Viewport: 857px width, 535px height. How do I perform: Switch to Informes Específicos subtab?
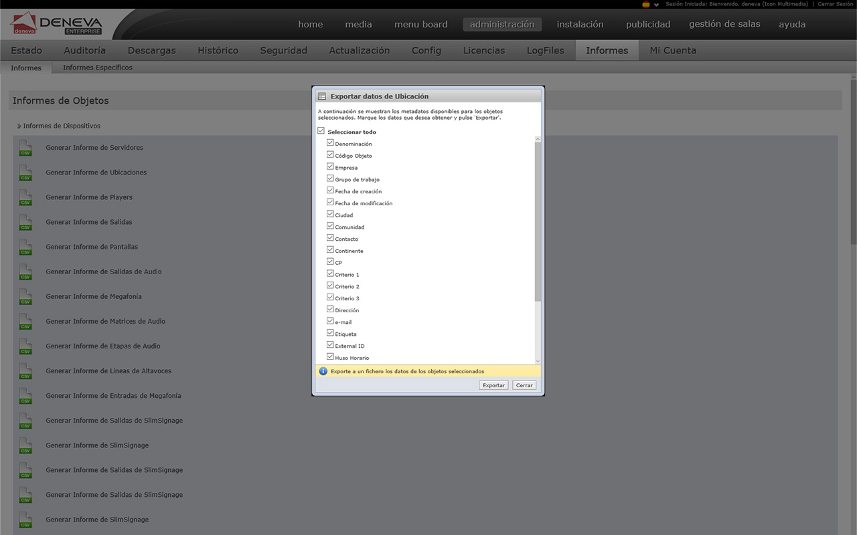97,68
